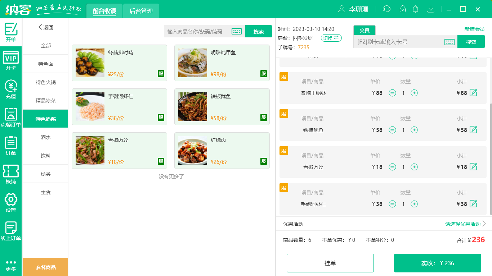Add 手剥河虾仁 dish card to order
Image resolution: width=492 pixels, height=276 pixels.
(x=119, y=107)
